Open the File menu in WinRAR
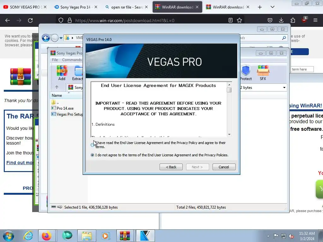The image size is (323, 242). click(x=55, y=60)
